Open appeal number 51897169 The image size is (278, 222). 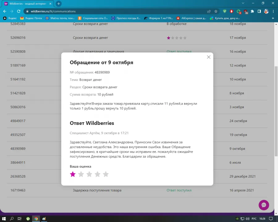[18, 65]
